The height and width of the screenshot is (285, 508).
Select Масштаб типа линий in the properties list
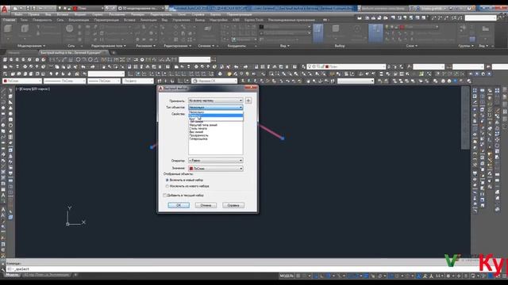[203, 125]
